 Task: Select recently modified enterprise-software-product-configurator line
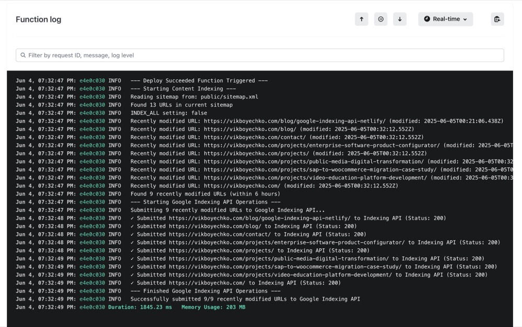(x=264, y=146)
